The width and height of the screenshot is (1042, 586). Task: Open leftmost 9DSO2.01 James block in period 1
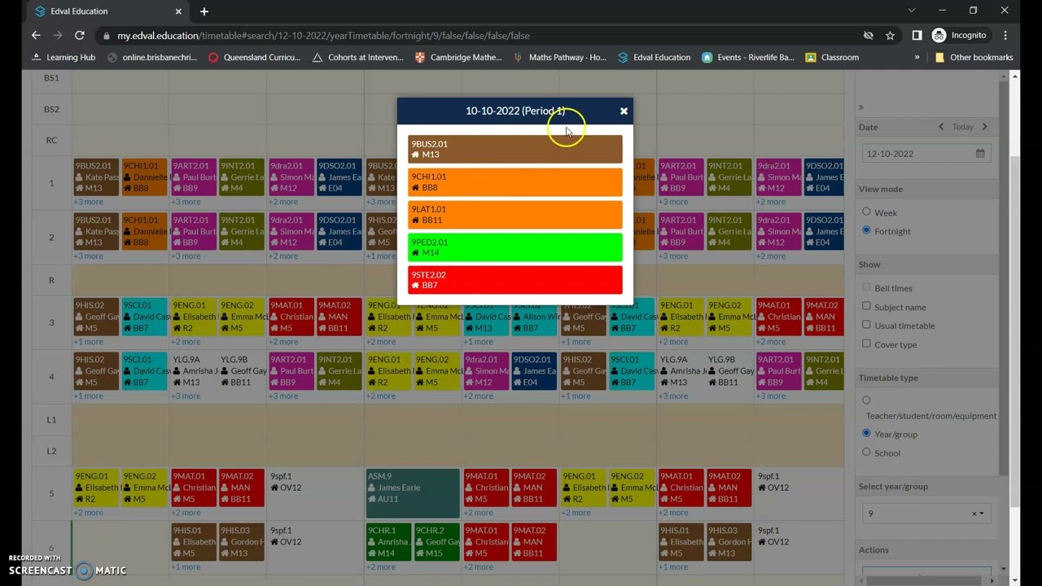click(x=339, y=177)
